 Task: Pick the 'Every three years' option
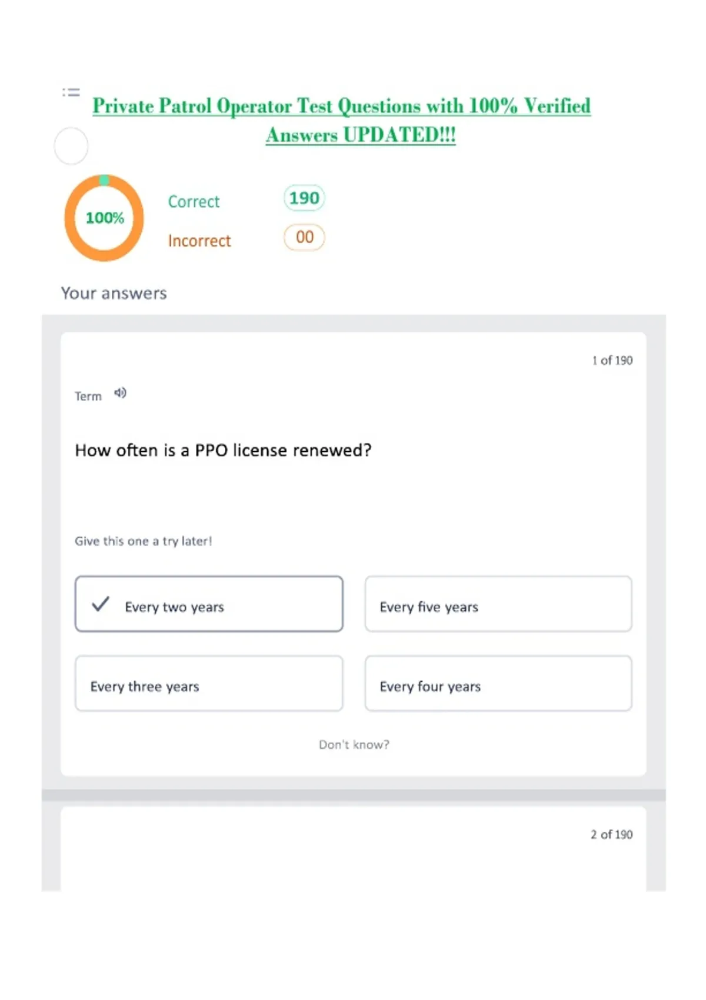click(209, 684)
